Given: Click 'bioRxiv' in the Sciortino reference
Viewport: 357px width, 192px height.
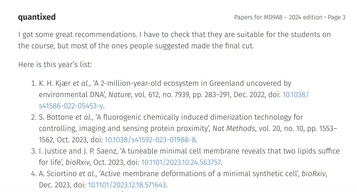Looking at the screenshot, I should click(313, 174).
